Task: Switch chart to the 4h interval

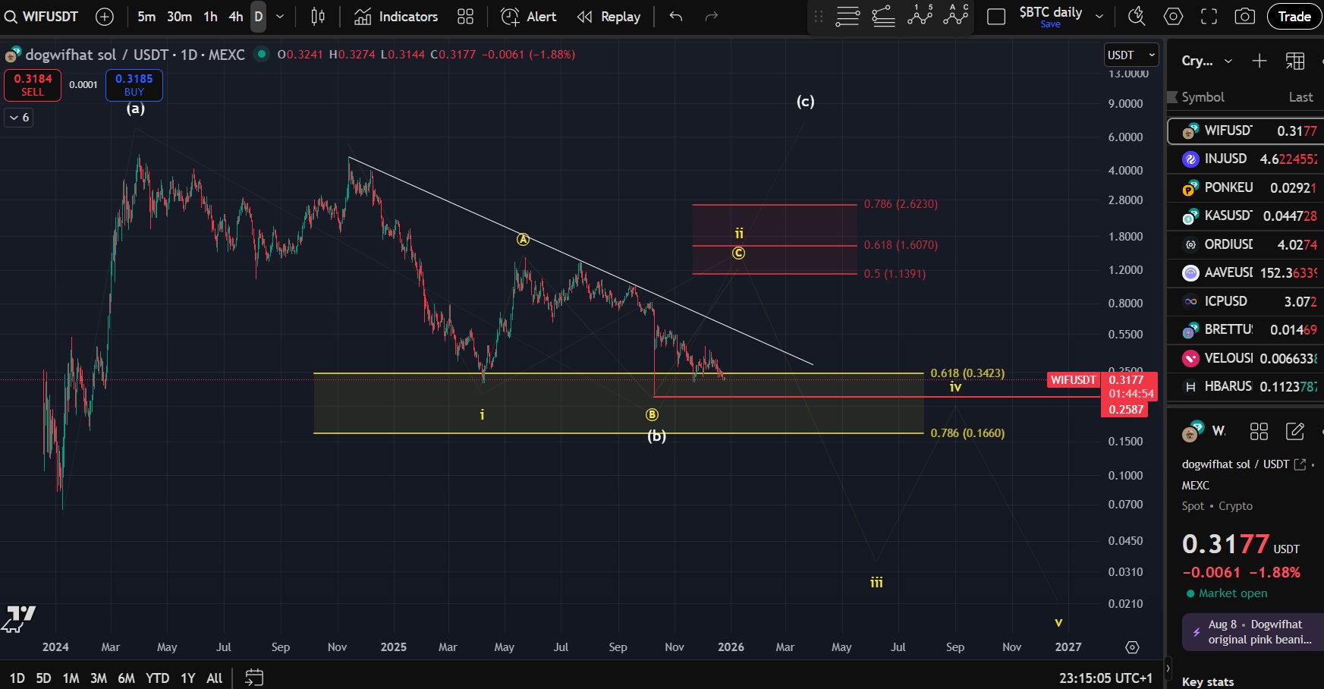Action: [x=236, y=17]
